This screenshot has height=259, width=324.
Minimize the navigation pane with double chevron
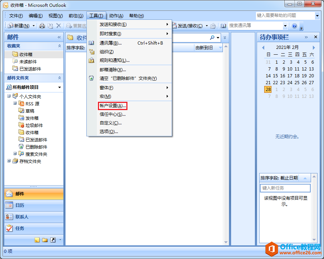coord(59,37)
